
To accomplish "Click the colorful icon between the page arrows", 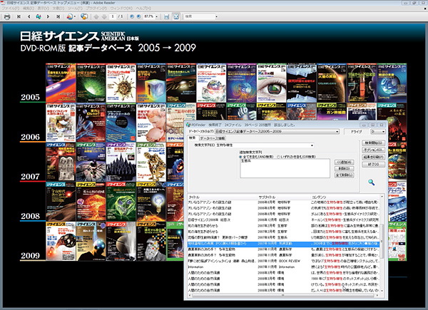I will [39, 16].
